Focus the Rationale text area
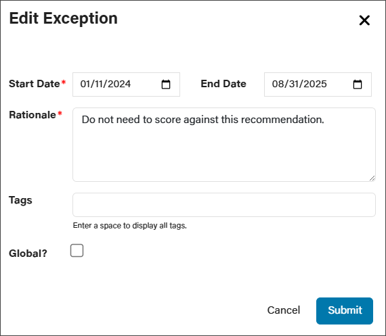Image resolution: width=386 pixels, height=336 pixels. (224, 145)
